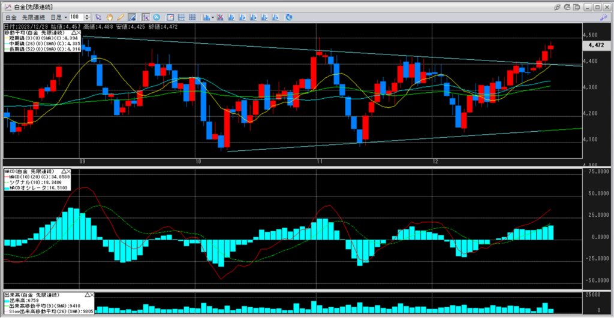
Task: Open the 白金 symbol menu
Action: tap(10, 17)
